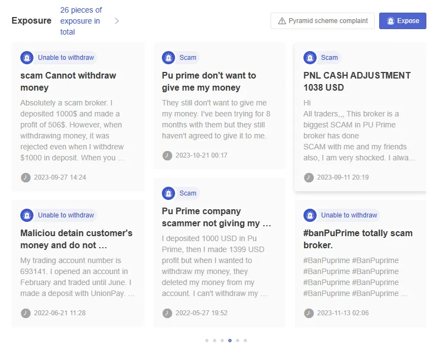The width and height of the screenshot is (439, 346).
Task: Click siren icon on 'PNL CASH ADJUSTMENT' card
Action: pos(310,58)
